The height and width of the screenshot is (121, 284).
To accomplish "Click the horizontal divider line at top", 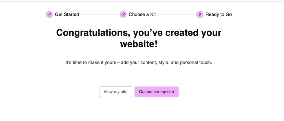I will click(142, 1).
